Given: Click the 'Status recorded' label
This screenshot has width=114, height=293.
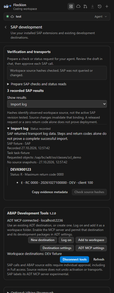Looking at the screenshot, I should [40, 129].
